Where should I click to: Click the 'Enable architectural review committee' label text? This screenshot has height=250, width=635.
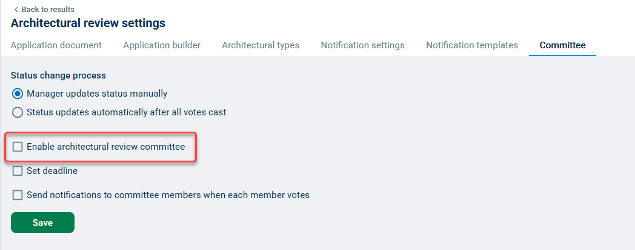(105, 147)
